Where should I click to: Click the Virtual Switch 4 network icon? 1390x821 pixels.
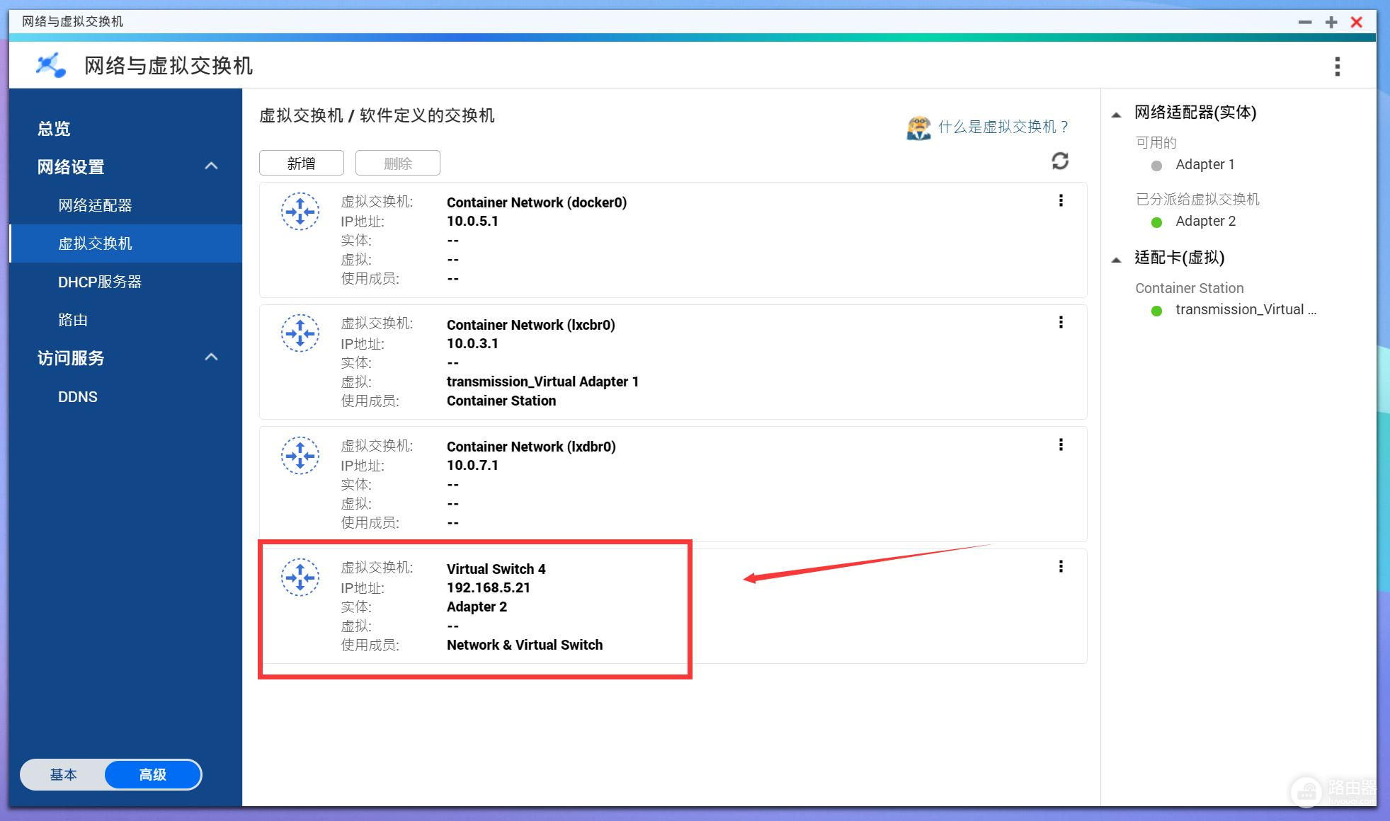(x=300, y=577)
